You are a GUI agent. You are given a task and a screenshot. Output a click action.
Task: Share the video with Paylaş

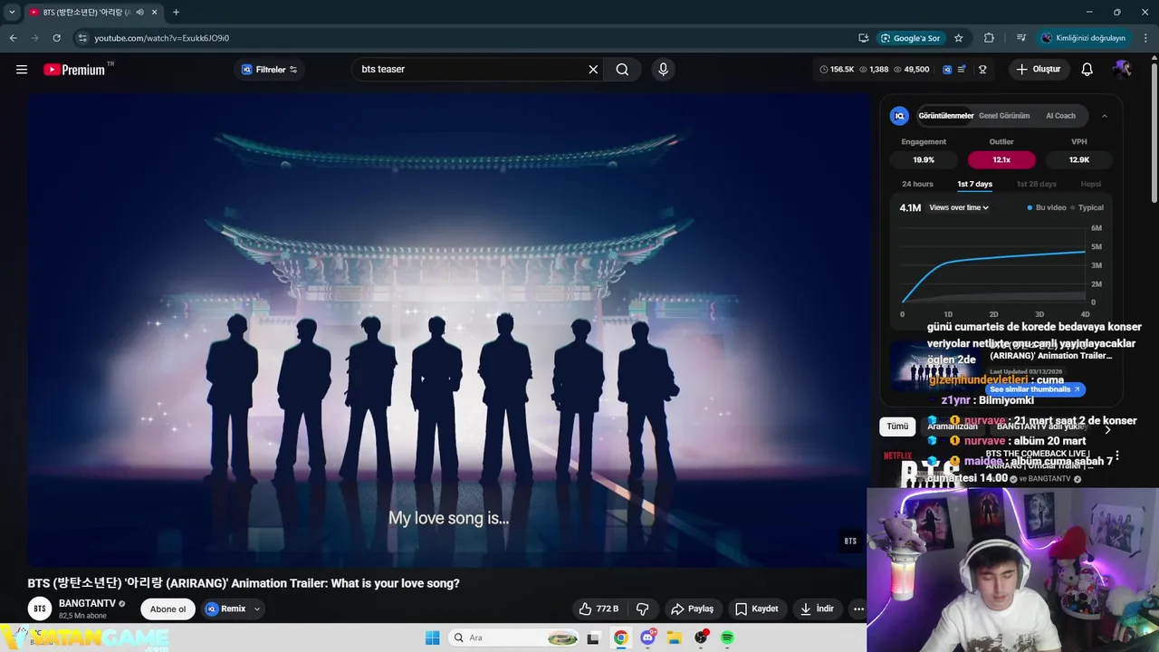[693, 609]
